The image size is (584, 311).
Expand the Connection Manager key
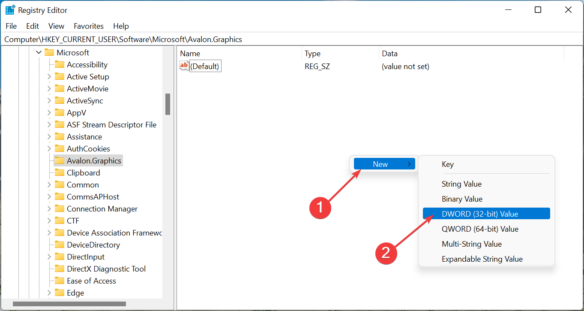[49, 209]
